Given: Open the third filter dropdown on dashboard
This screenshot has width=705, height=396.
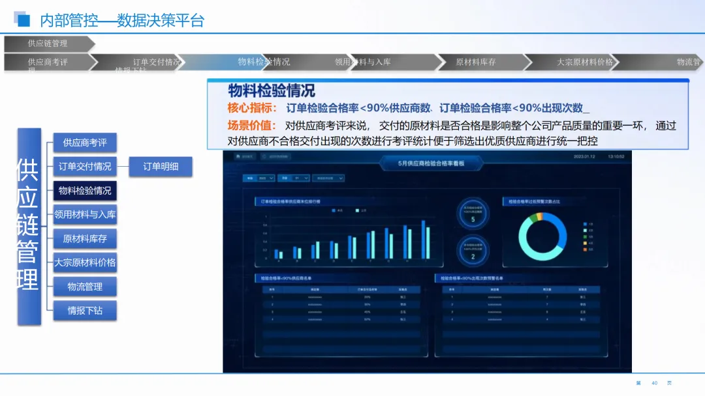Looking at the screenshot, I should (328, 178).
